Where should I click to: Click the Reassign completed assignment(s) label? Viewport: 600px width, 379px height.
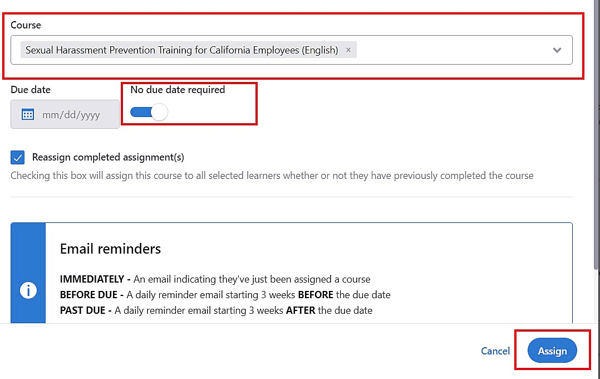[108, 157]
